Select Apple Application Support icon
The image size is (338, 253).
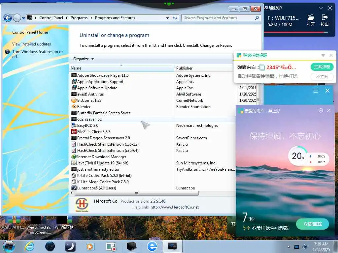click(74, 82)
